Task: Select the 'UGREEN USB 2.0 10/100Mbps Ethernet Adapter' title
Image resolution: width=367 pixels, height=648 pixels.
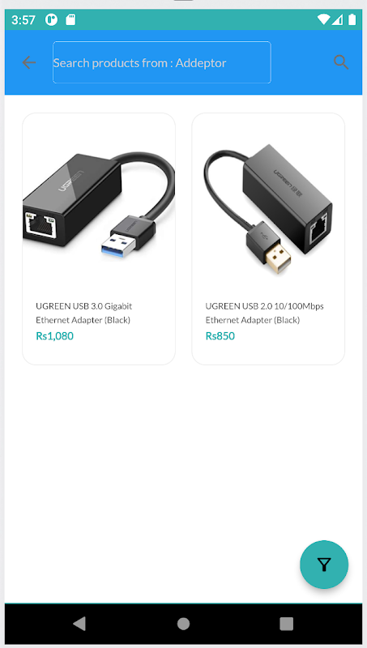Action: tap(264, 313)
